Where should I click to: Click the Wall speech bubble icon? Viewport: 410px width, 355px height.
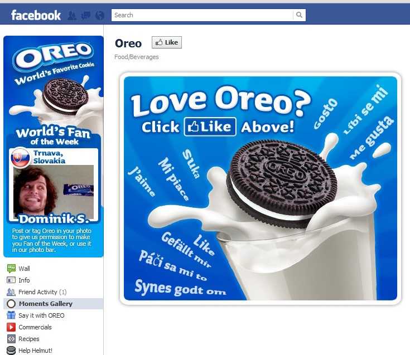(11, 268)
